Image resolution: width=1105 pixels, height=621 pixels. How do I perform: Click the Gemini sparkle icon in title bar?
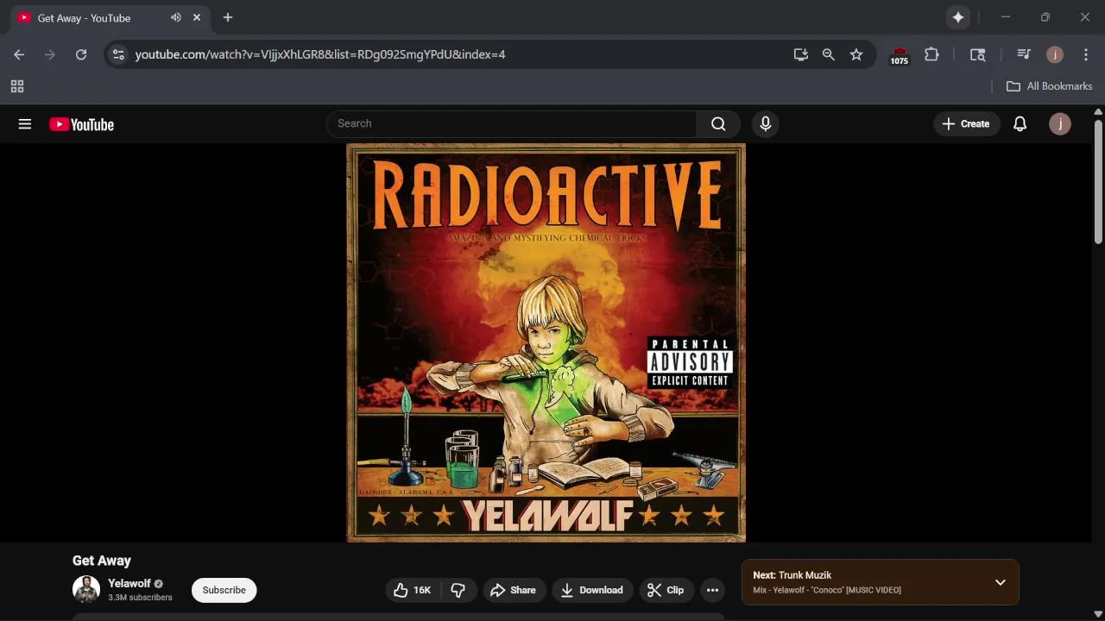pyautogui.click(x=958, y=17)
